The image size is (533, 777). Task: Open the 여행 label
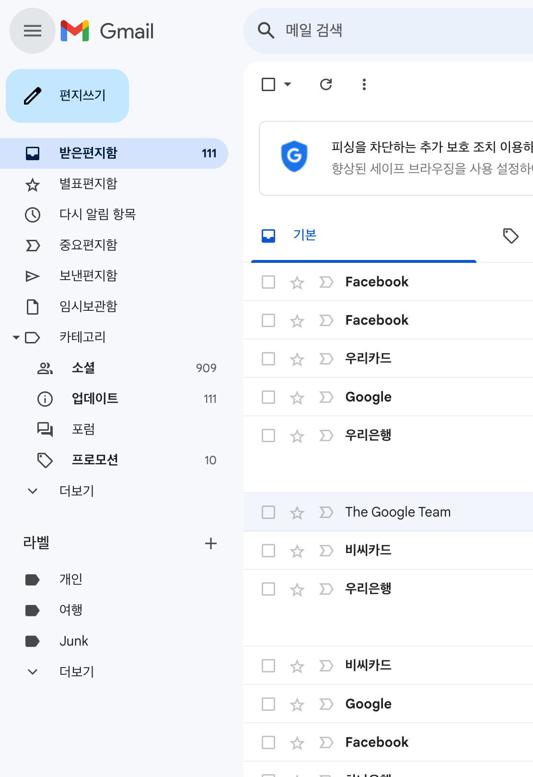coord(114,610)
